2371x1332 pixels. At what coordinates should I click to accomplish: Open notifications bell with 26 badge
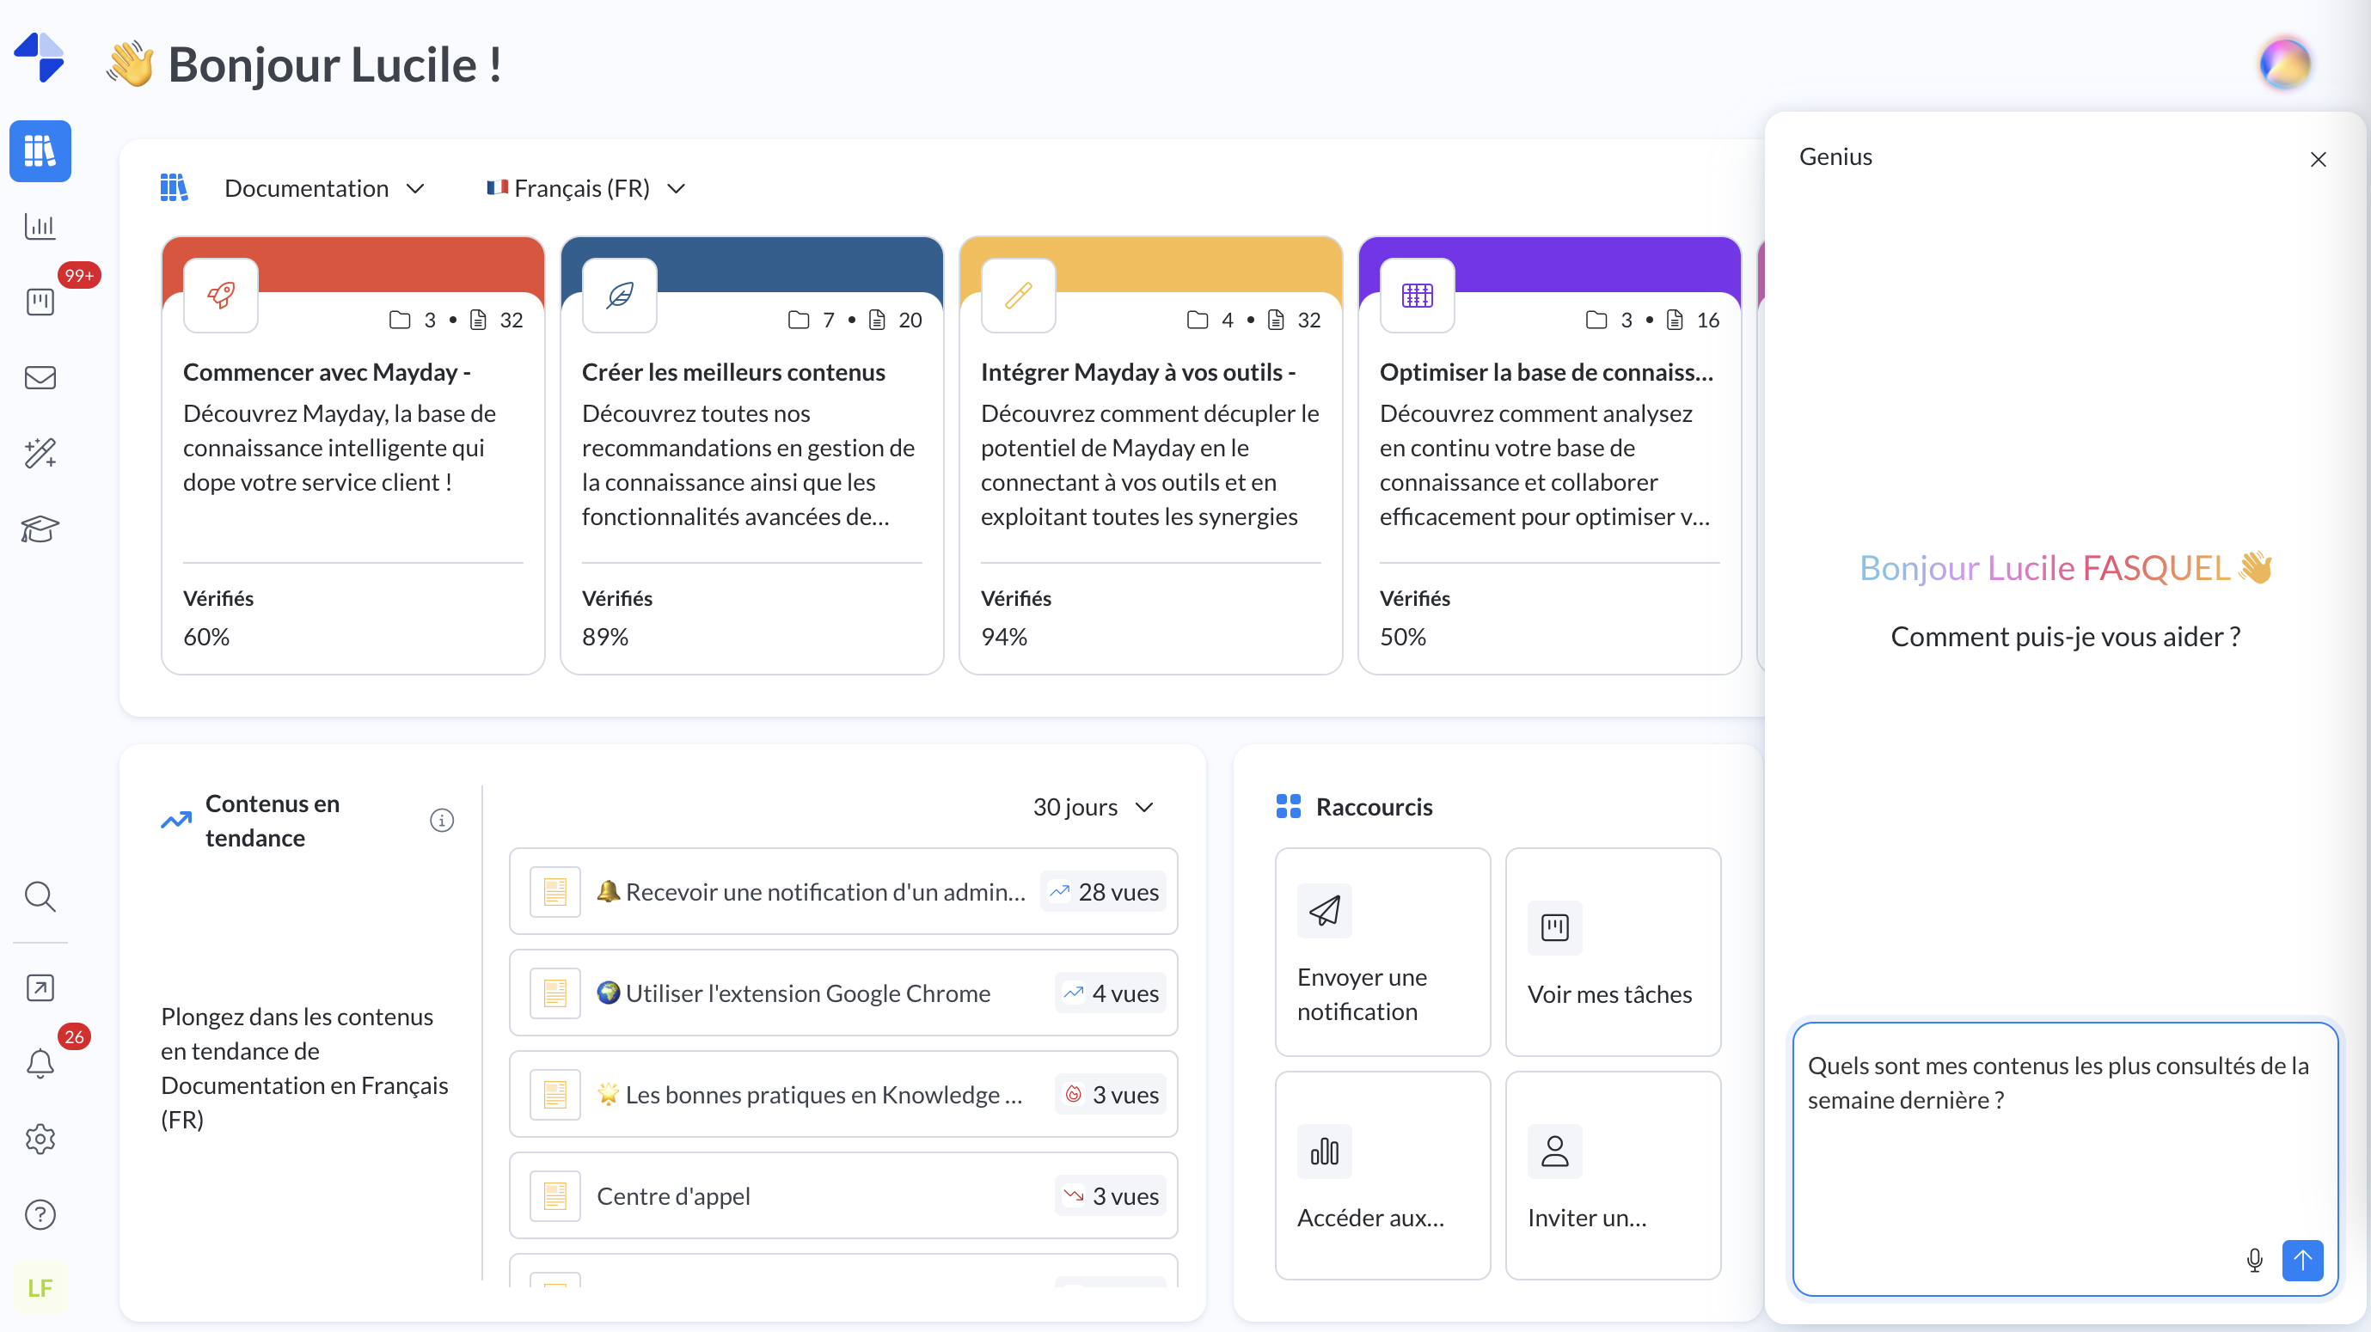tap(40, 1063)
